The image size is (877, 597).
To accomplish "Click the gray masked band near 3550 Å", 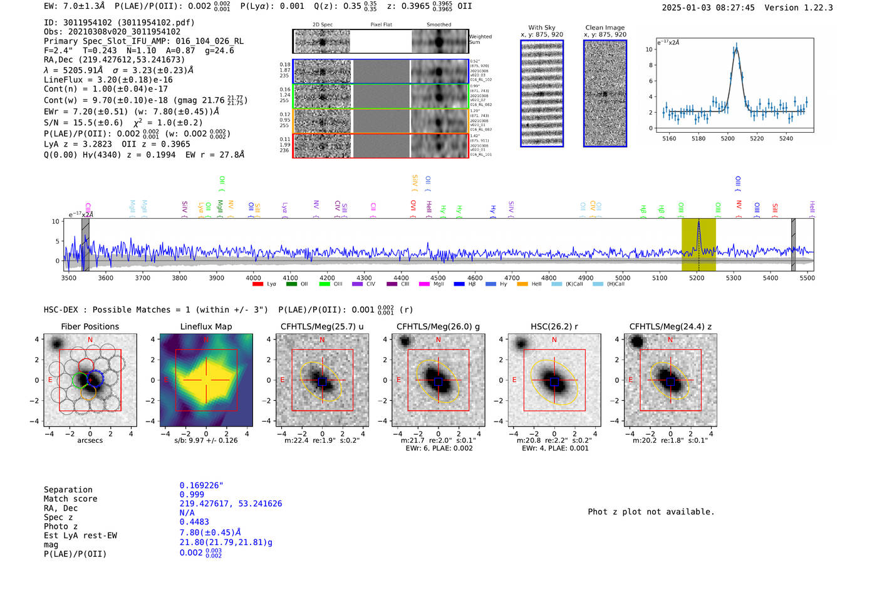I will (x=86, y=245).
